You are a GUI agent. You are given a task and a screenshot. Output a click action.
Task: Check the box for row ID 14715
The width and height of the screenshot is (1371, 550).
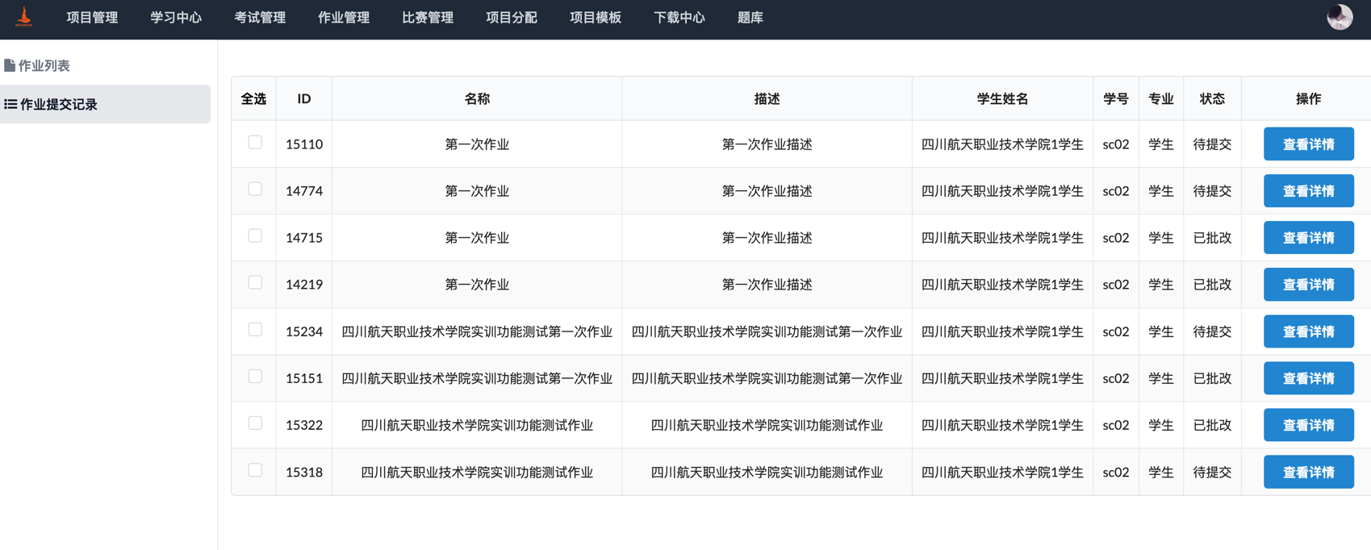coord(255,235)
